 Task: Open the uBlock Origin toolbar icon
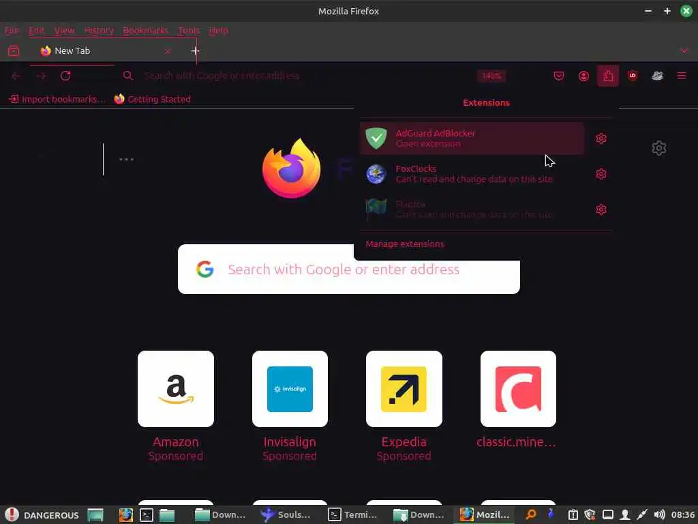point(633,76)
